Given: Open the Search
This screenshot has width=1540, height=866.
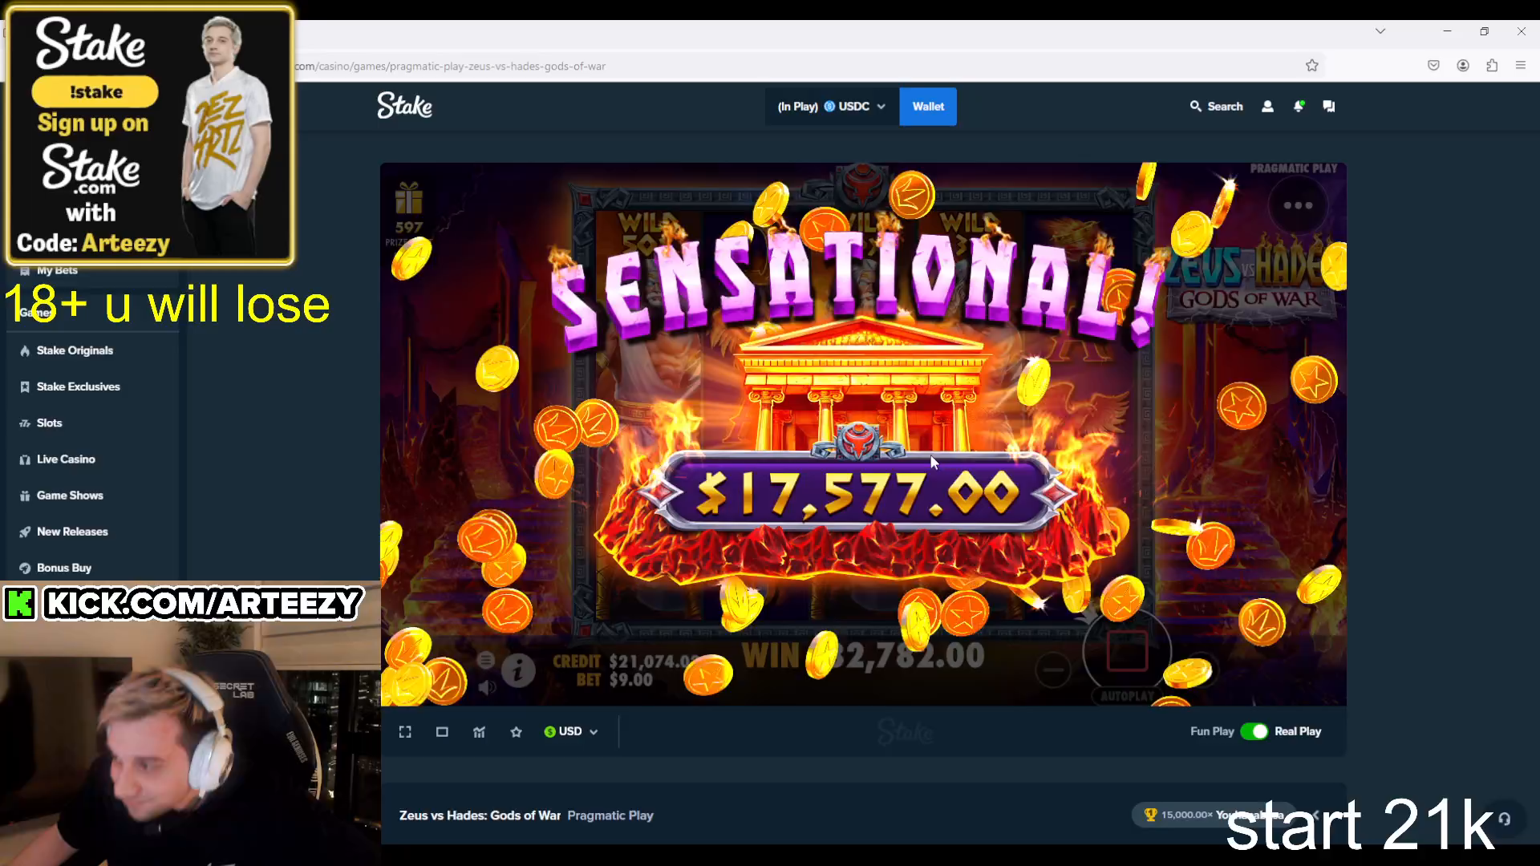Looking at the screenshot, I should 1216,106.
